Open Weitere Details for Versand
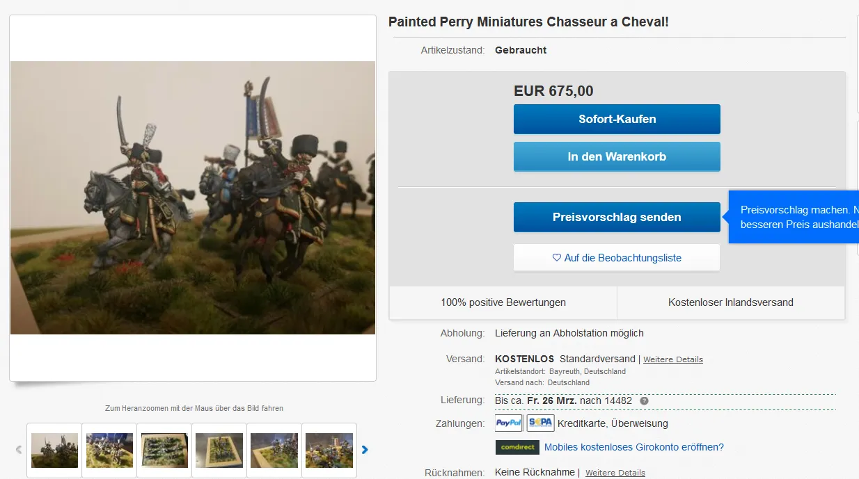Screen dimensions: 859x479 [x=672, y=359]
